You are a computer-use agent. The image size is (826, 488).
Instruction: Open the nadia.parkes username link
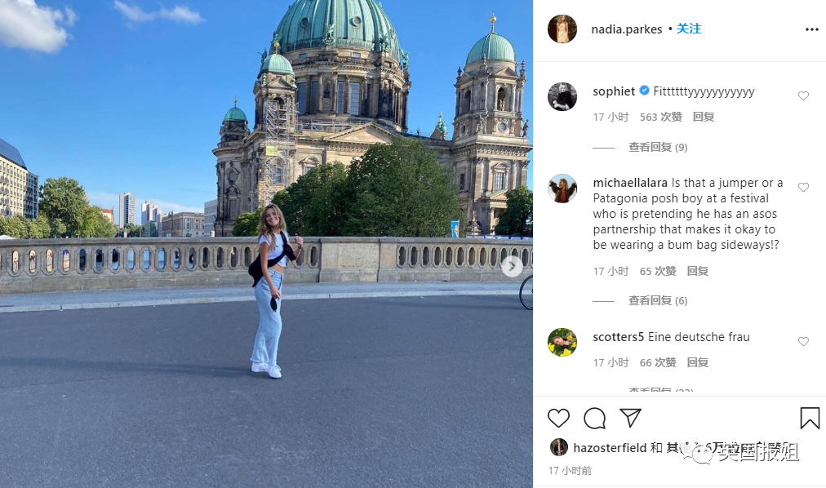[x=626, y=29]
